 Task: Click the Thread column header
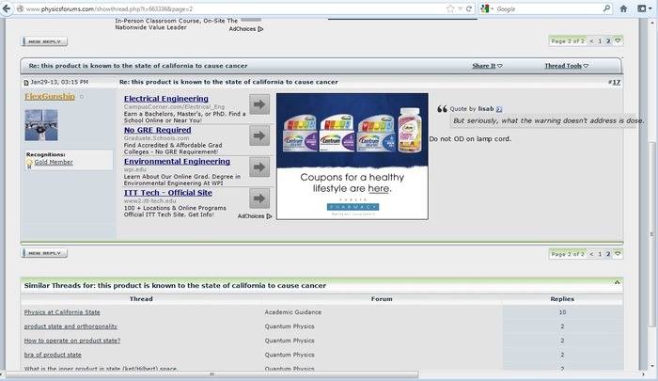(x=141, y=299)
